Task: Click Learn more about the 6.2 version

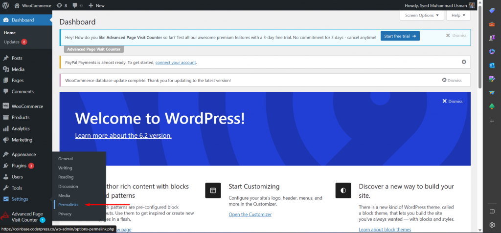Action: (x=123, y=135)
